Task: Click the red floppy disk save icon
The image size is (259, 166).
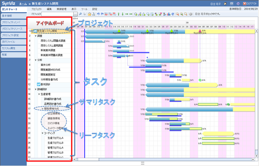Action: 106,14
